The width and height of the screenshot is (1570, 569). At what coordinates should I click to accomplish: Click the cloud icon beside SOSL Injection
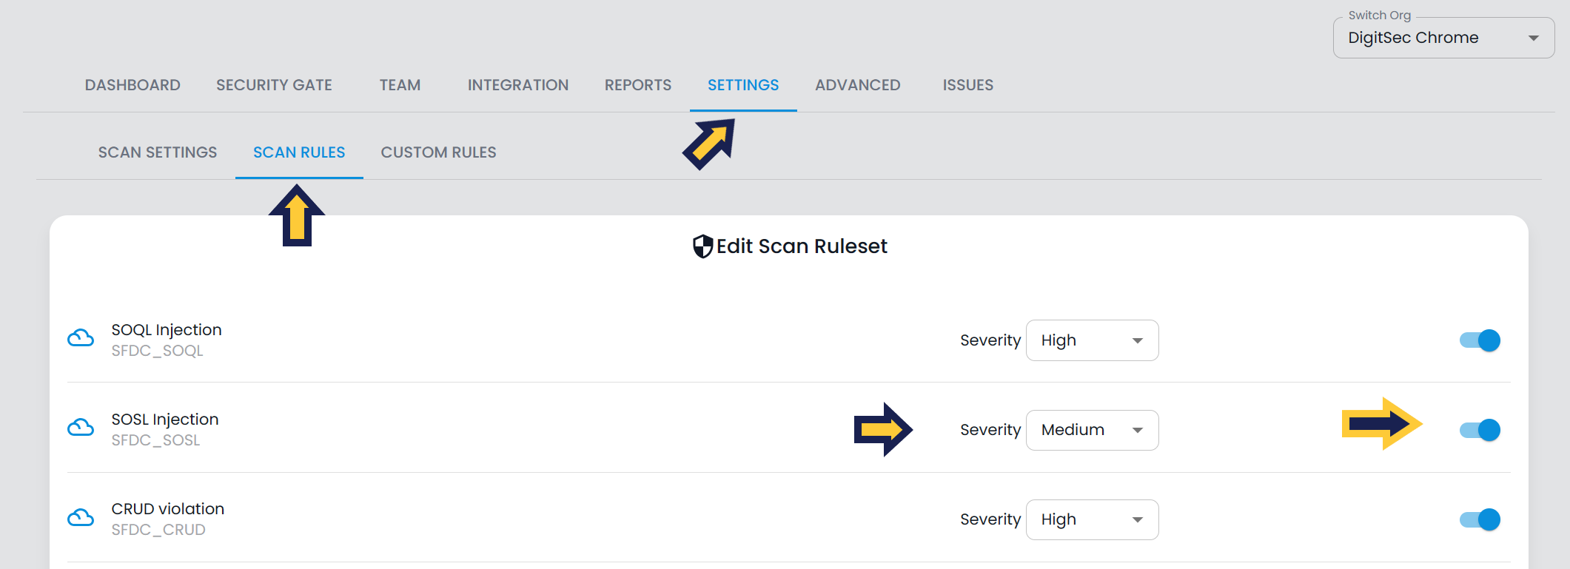click(81, 428)
